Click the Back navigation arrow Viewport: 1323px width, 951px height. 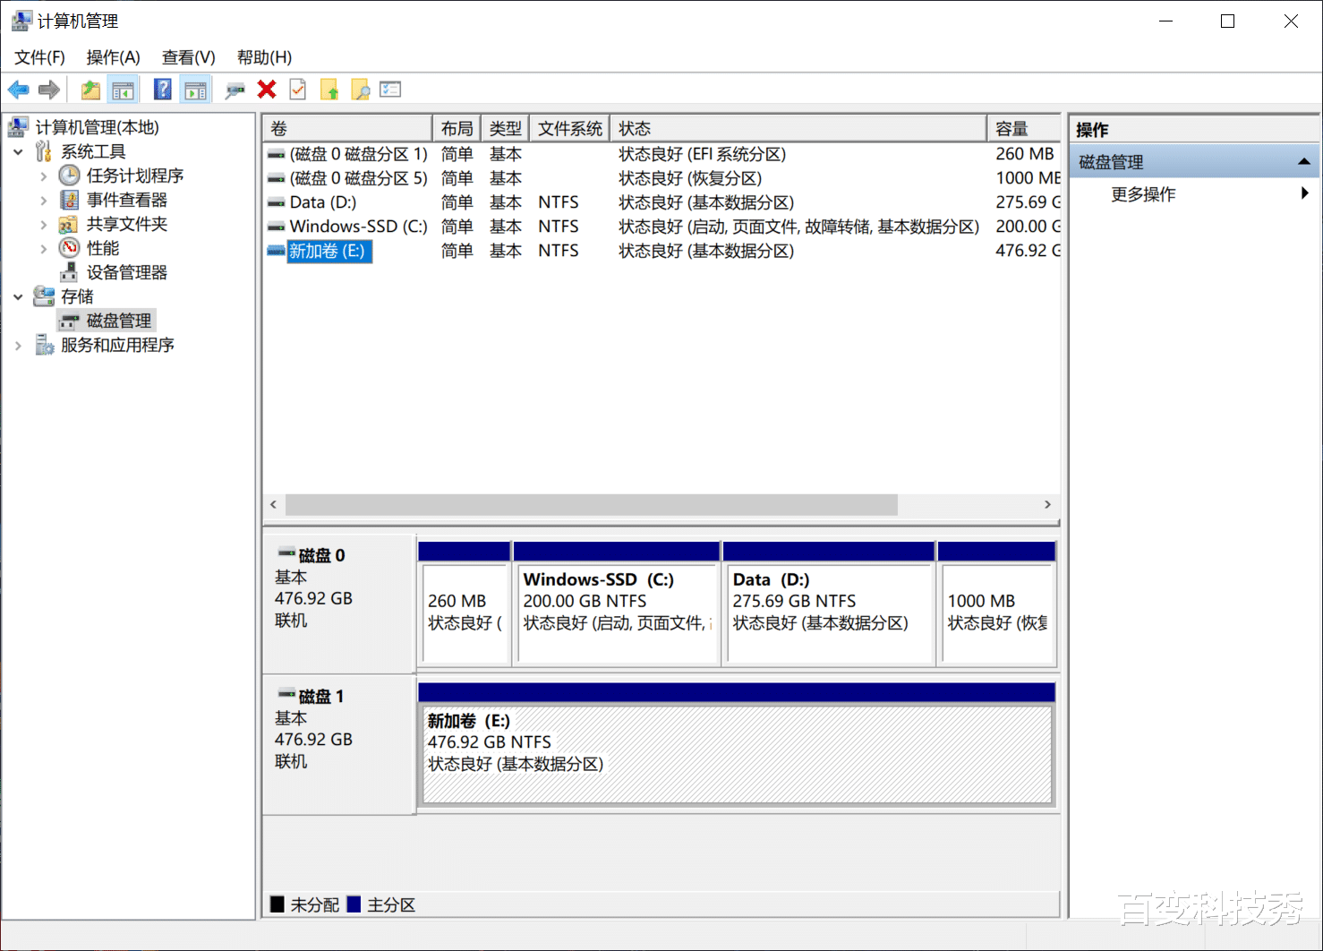[x=18, y=89]
